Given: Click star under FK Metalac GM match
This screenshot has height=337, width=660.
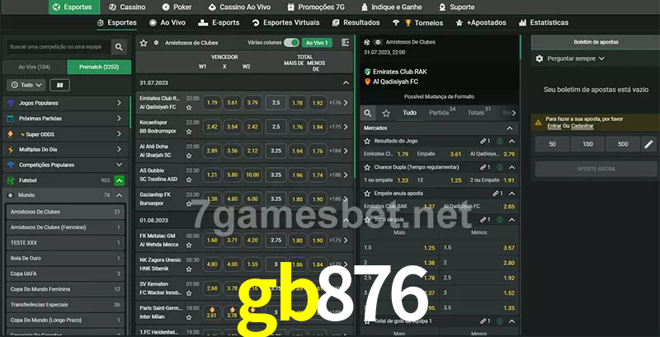Looking at the screenshot, I should point(189,245).
